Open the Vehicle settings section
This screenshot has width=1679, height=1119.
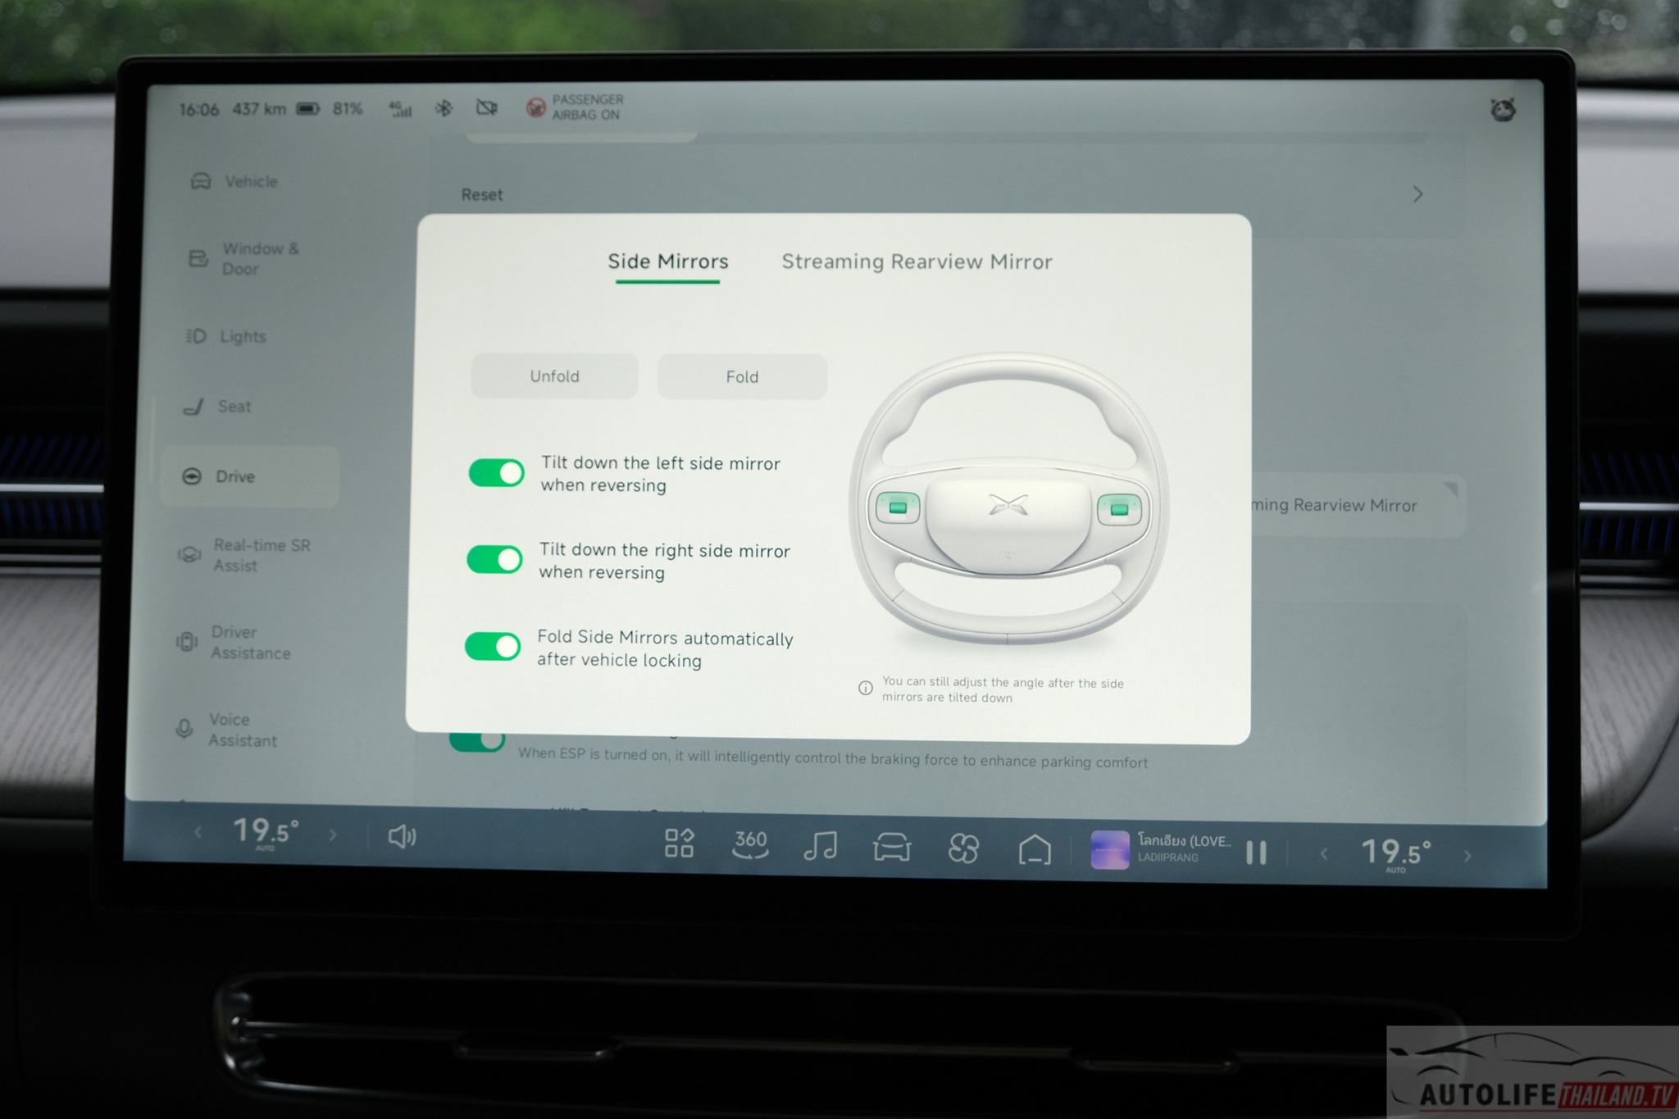point(234,181)
